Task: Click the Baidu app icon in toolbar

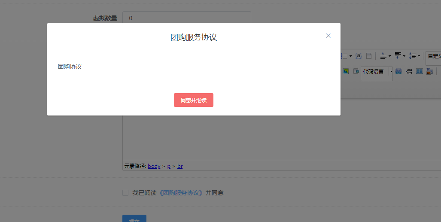Action: click(x=398, y=71)
